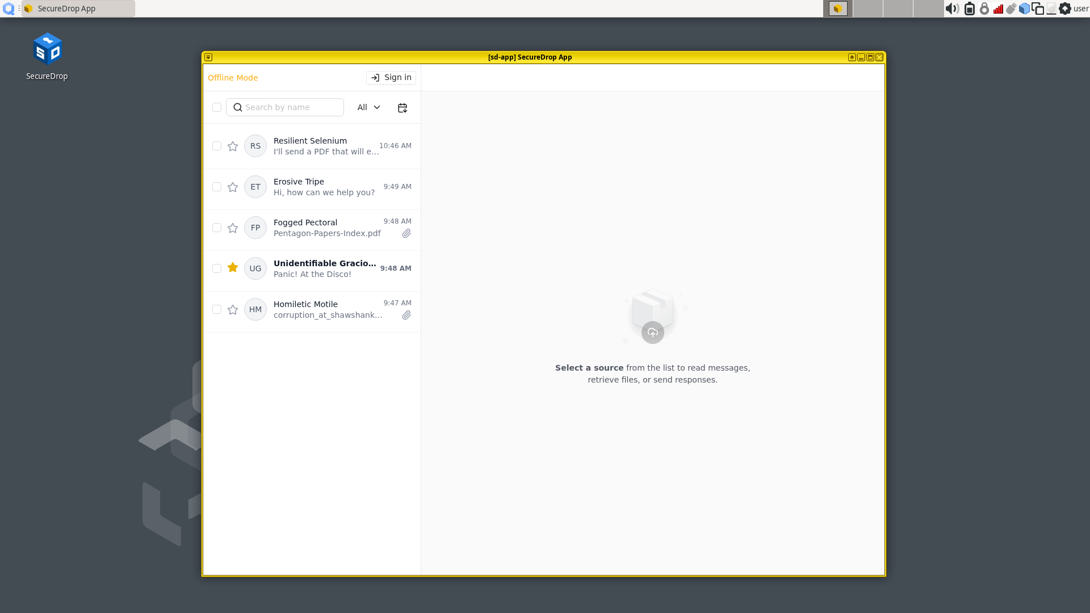
Task: Open the All filter dropdown
Action: click(368, 107)
